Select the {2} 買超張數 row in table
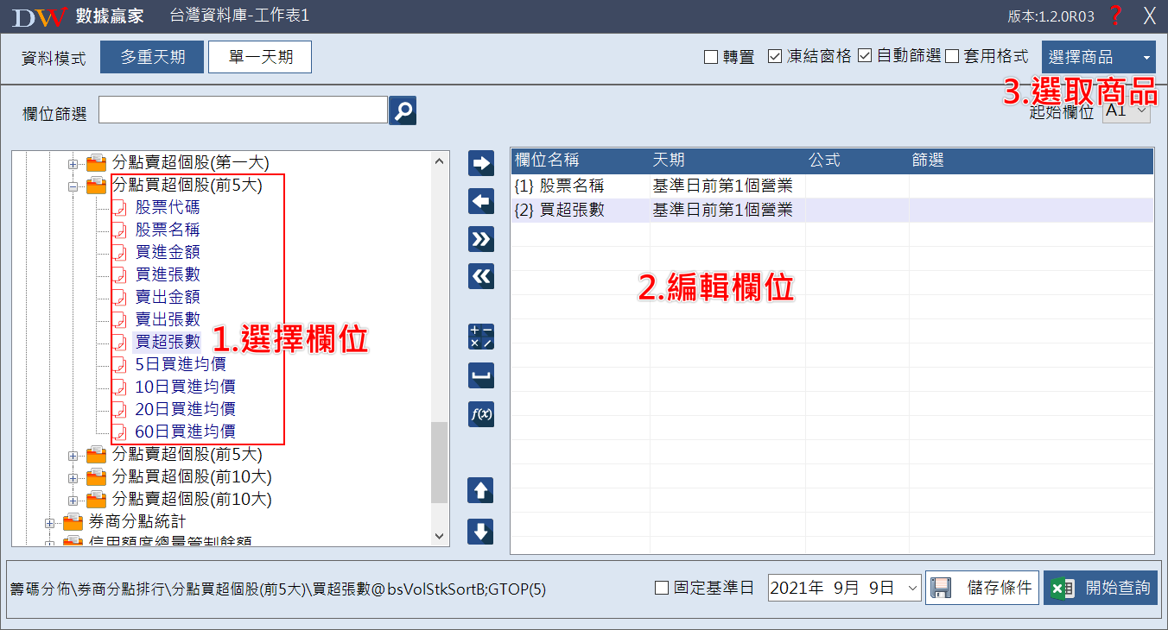The width and height of the screenshot is (1168, 630). coord(832,210)
